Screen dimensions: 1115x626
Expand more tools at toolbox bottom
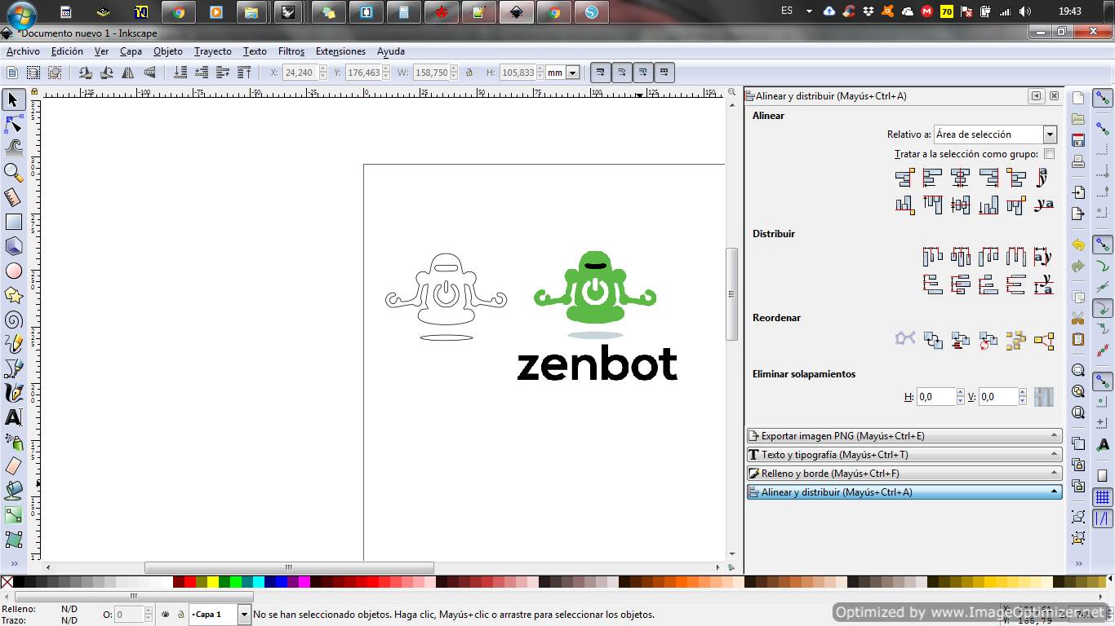point(14,563)
